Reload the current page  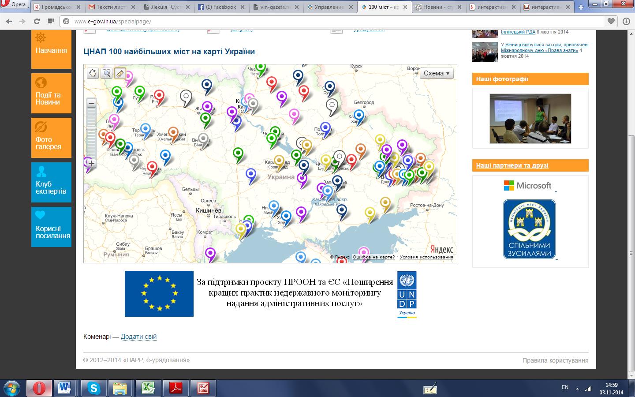pos(37,21)
